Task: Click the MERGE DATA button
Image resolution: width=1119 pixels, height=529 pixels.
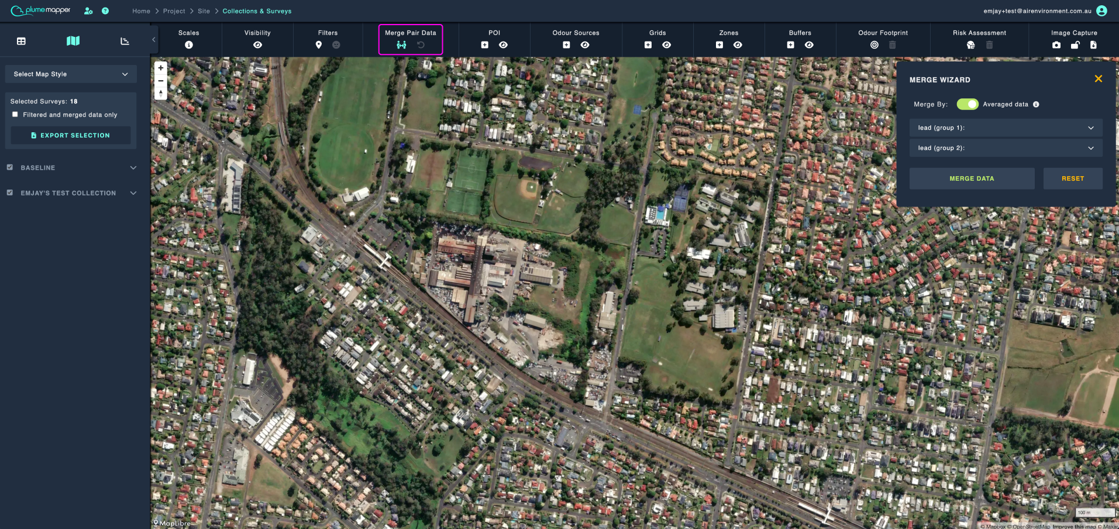Action: pyautogui.click(x=972, y=178)
